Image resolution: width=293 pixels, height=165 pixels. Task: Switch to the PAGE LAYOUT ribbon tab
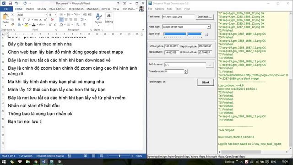point(57,9)
